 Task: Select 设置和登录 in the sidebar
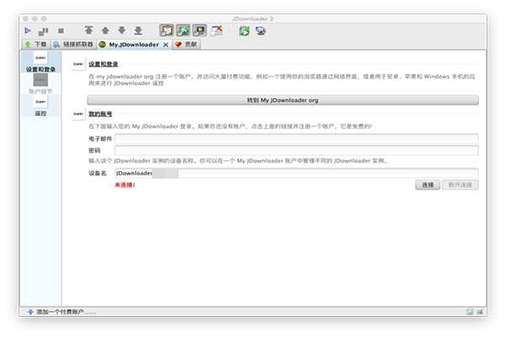point(40,62)
